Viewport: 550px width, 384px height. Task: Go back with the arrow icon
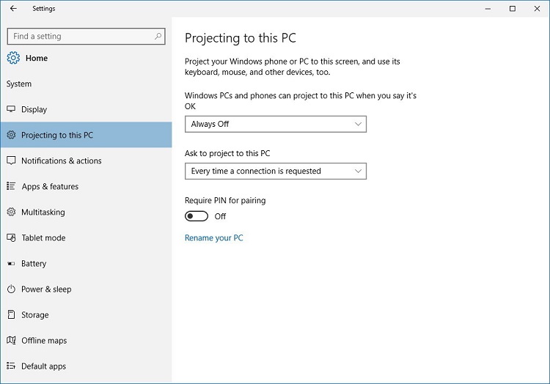[13, 8]
